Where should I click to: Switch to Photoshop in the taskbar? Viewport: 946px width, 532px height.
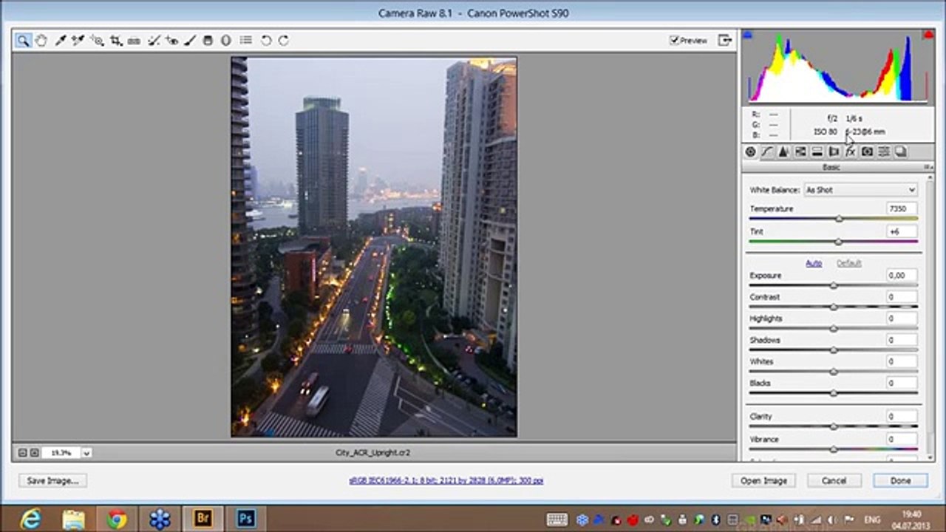(x=245, y=519)
